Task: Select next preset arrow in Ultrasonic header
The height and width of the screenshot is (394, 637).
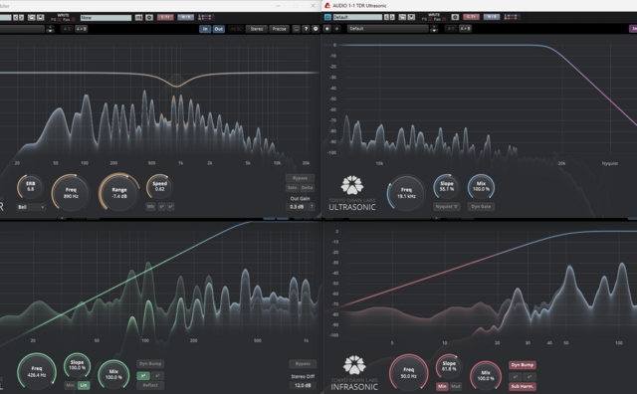Action: click(x=392, y=17)
